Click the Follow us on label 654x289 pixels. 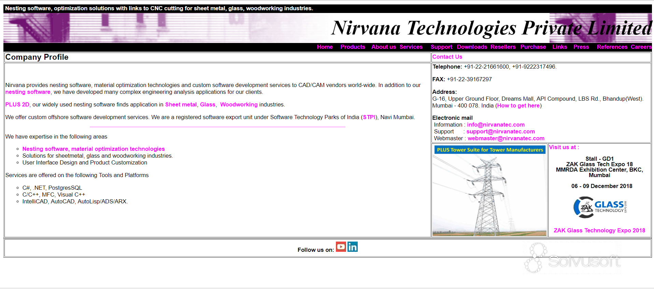(x=316, y=250)
